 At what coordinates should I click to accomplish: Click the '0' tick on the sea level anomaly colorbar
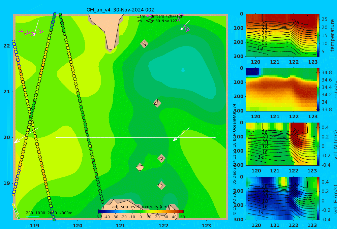coord(141,217)
